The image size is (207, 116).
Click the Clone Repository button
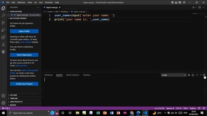[x=24, y=55]
